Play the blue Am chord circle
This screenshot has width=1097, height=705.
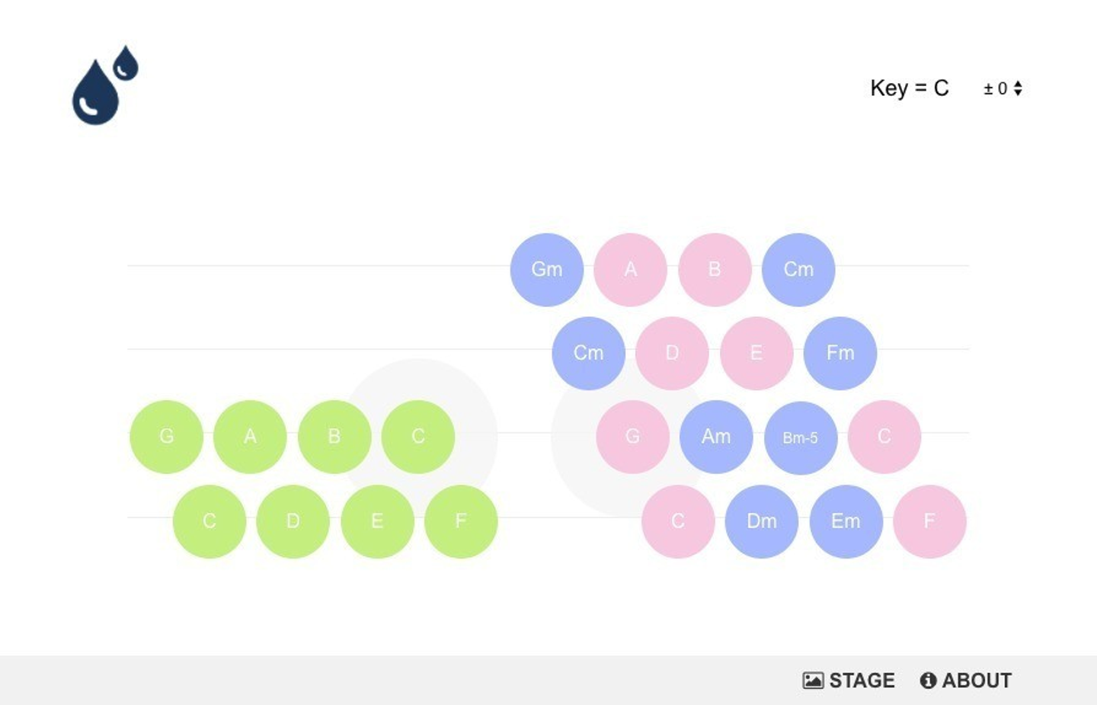[x=716, y=437]
